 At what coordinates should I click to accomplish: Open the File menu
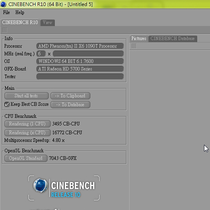tap(6, 12)
